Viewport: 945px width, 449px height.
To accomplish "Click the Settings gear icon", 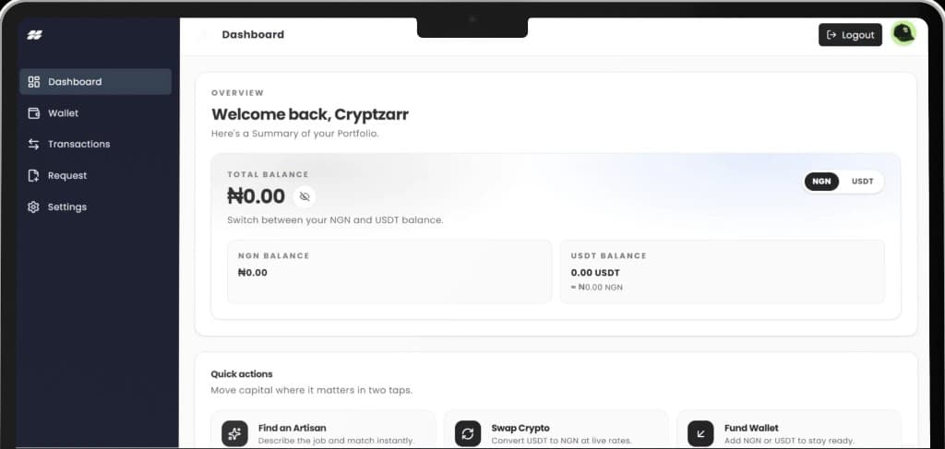I will pos(34,207).
